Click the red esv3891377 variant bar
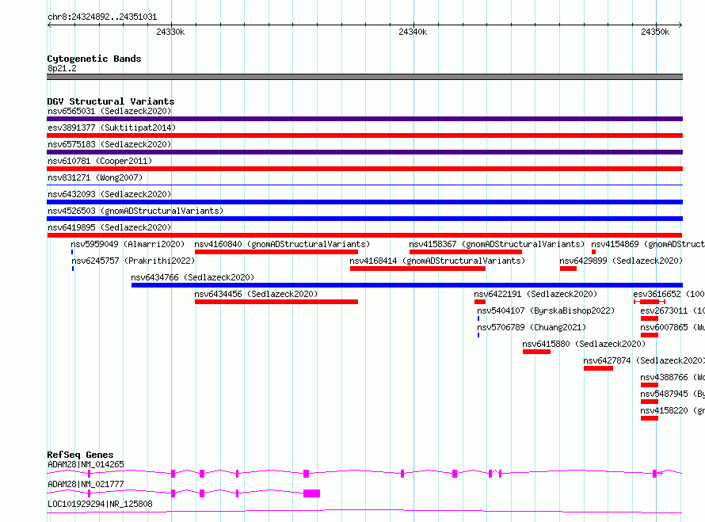This screenshot has width=705, height=522. pos(364,135)
